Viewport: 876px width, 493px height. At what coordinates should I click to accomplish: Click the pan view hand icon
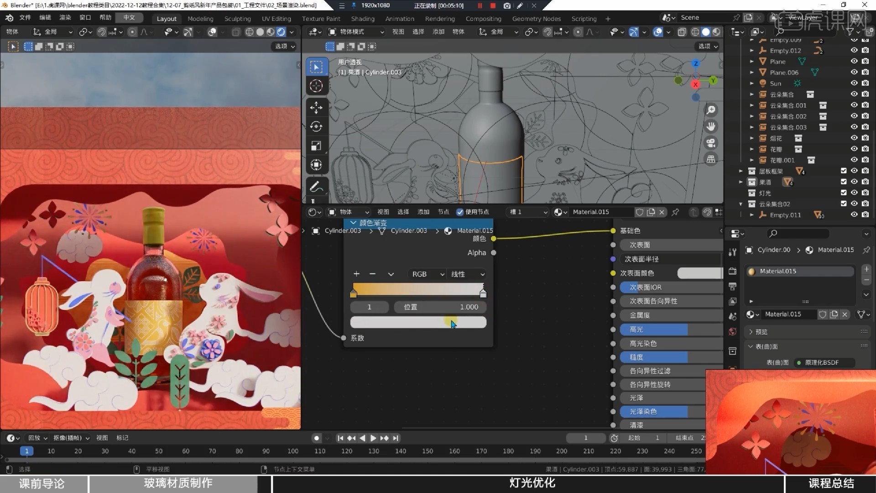click(x=711, y=126)
